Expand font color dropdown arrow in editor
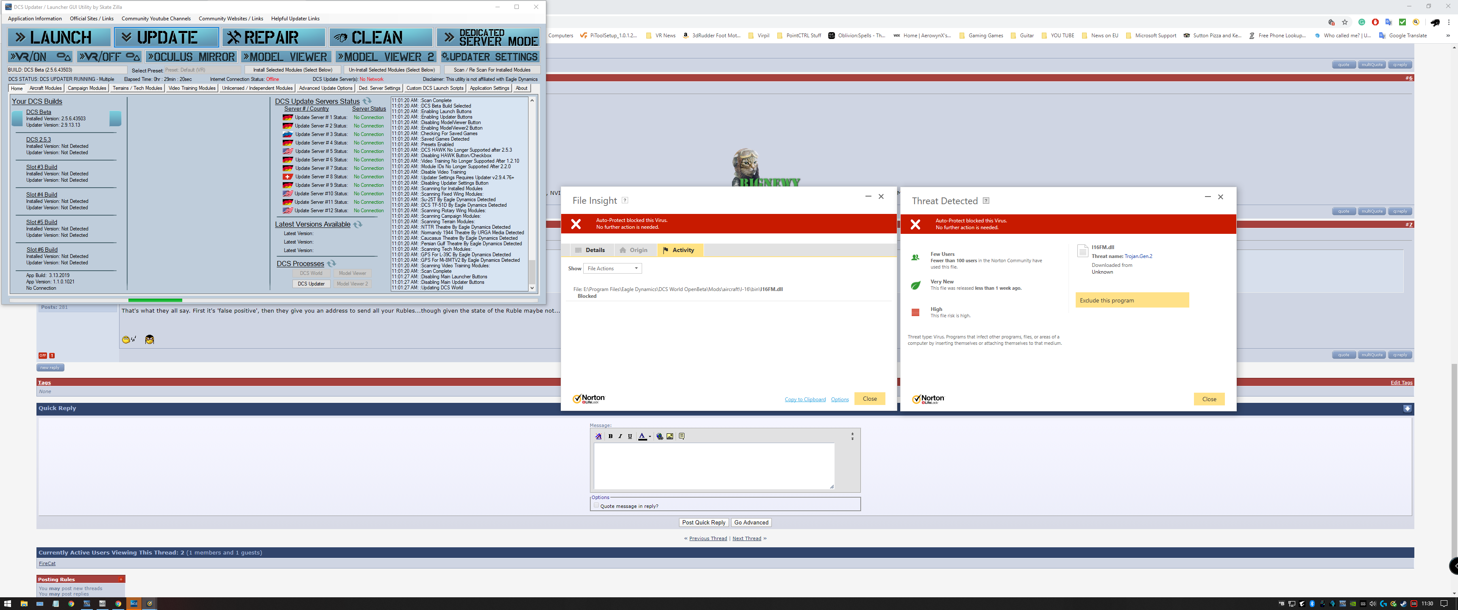 coord(650,436)
